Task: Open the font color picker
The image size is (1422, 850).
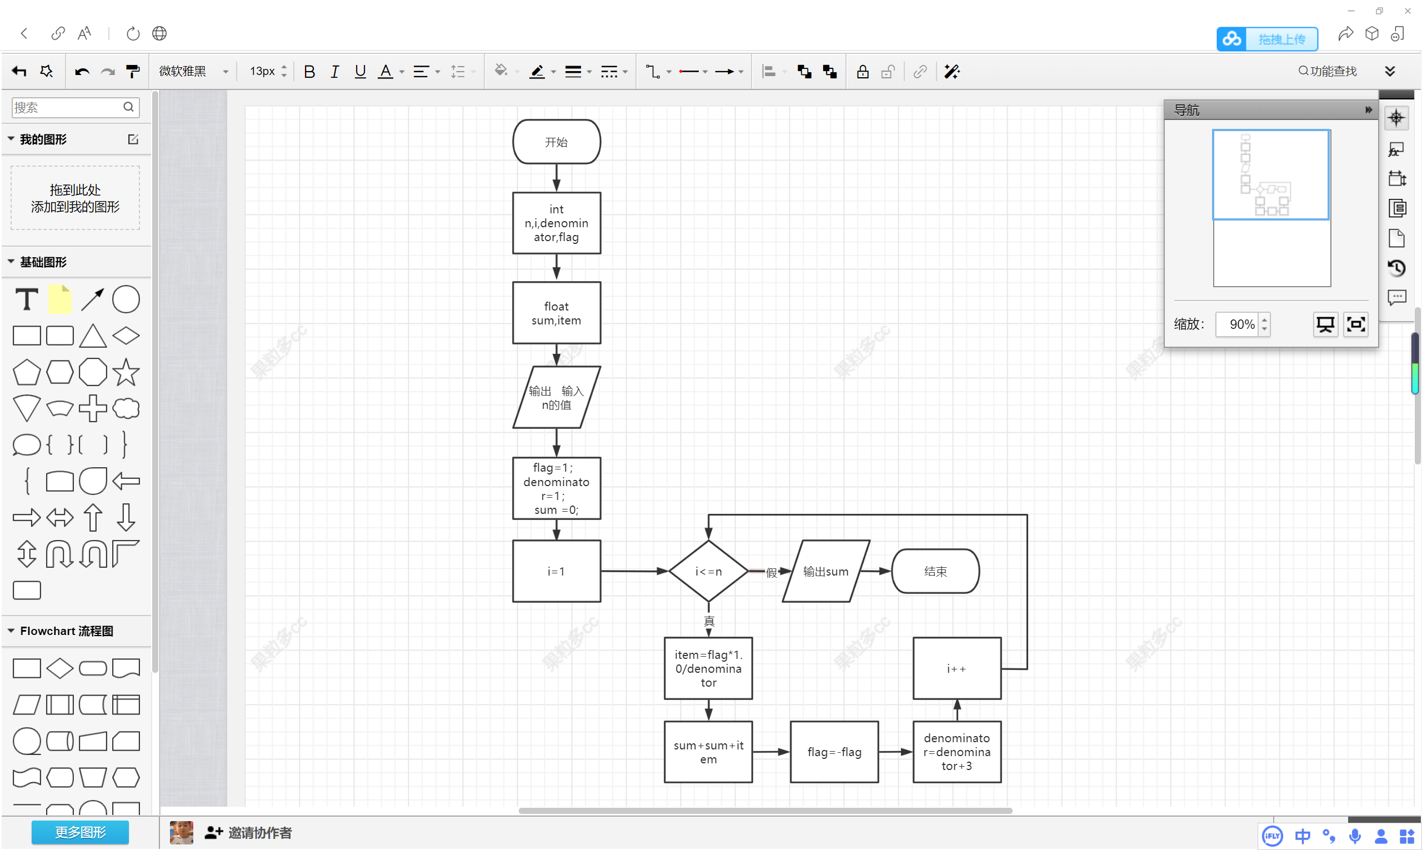Action: (386, 72)
